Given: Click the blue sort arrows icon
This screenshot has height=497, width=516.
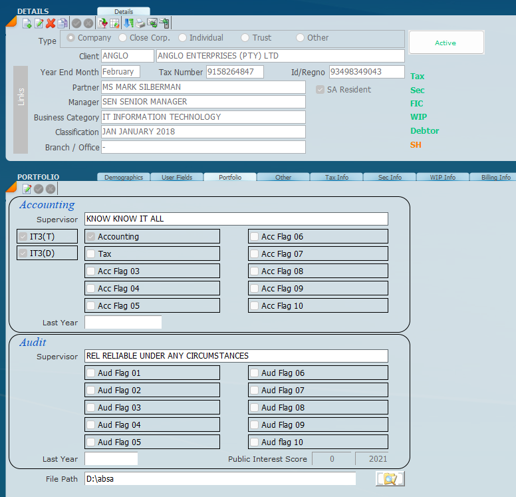Looking at the screenshot, I should (129, 23).
